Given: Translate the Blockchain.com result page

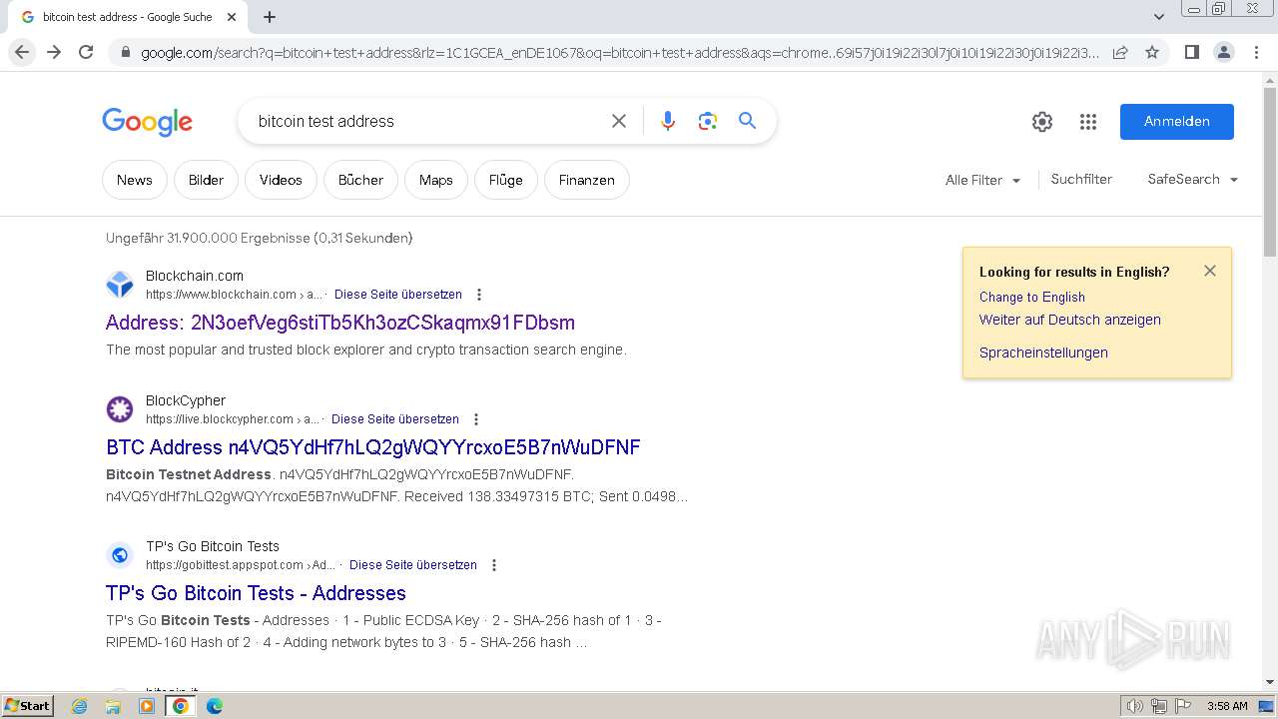Looking at the screenshot, I should [398, 295].
